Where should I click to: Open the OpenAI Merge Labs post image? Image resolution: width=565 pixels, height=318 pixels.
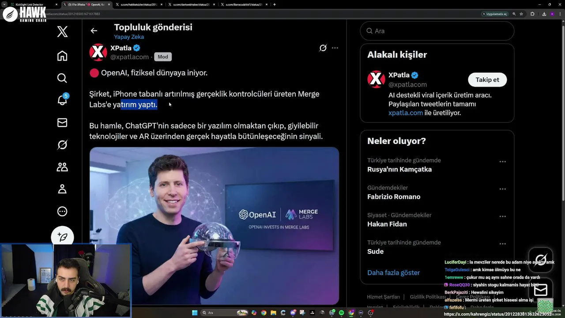214,226
